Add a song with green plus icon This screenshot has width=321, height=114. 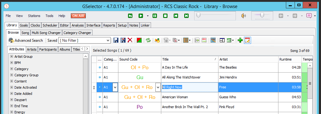pos(240,40)
